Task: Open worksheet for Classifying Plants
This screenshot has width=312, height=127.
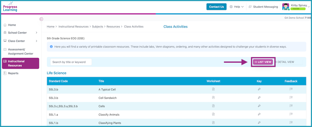Action: click(213, 123)
